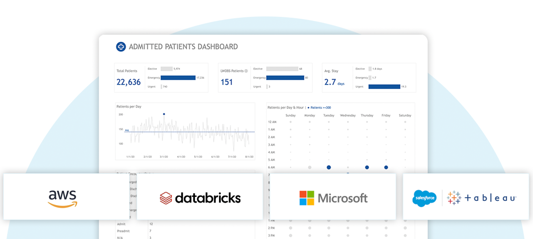The width and height of the screenshot is (533, 239).
Task: Click the tableau logo
Action: pyautogui.click(x=482, y=198)
